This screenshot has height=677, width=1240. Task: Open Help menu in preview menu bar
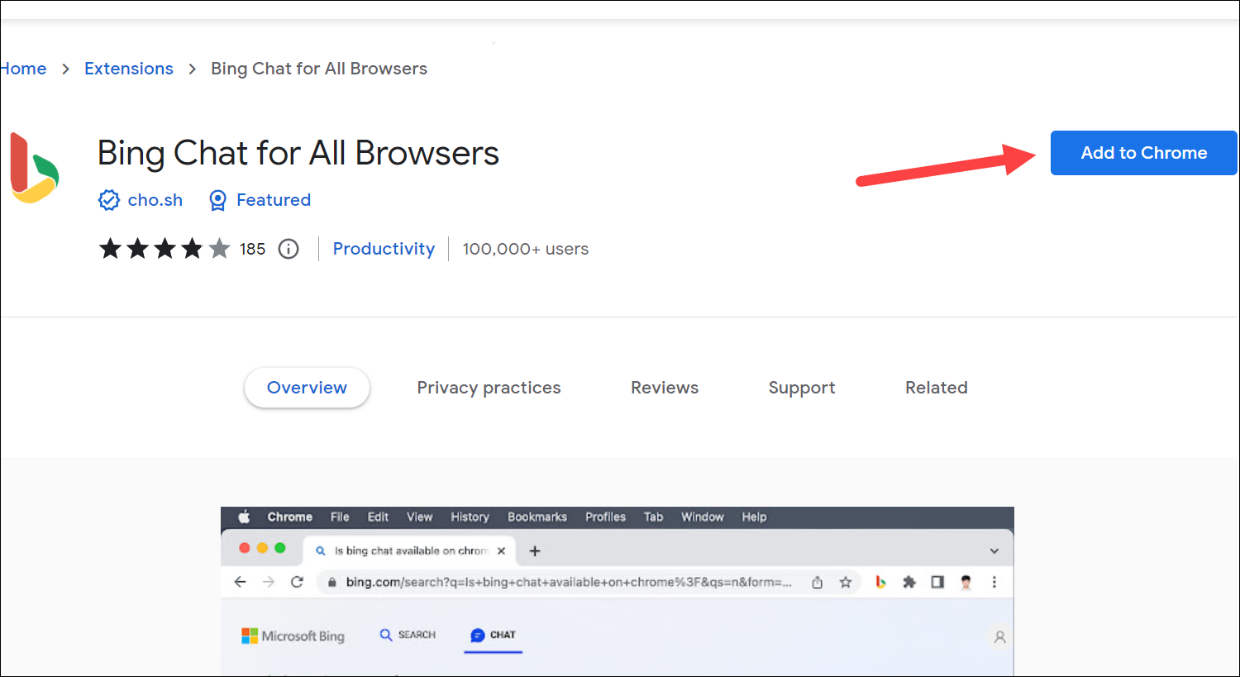(x=754, y=517)
